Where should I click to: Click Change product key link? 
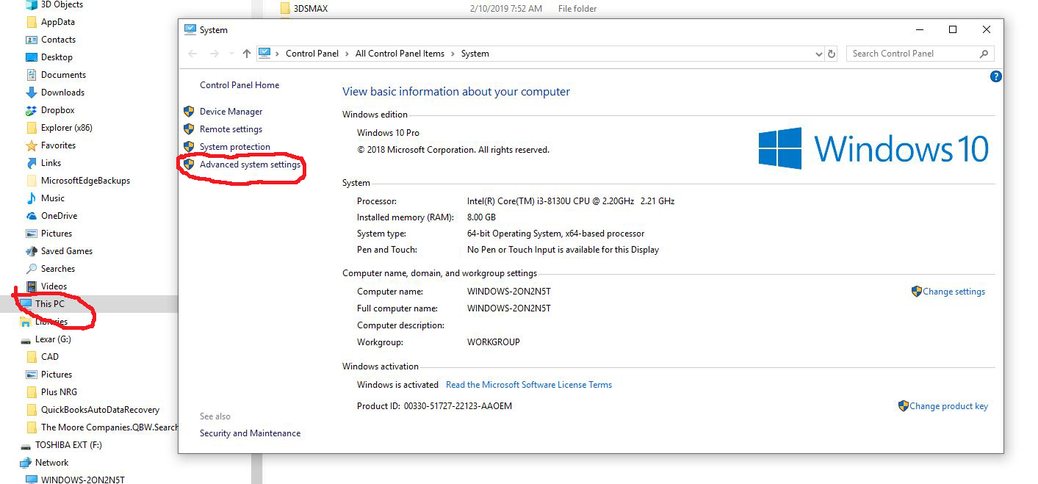(x=948, y=406)
